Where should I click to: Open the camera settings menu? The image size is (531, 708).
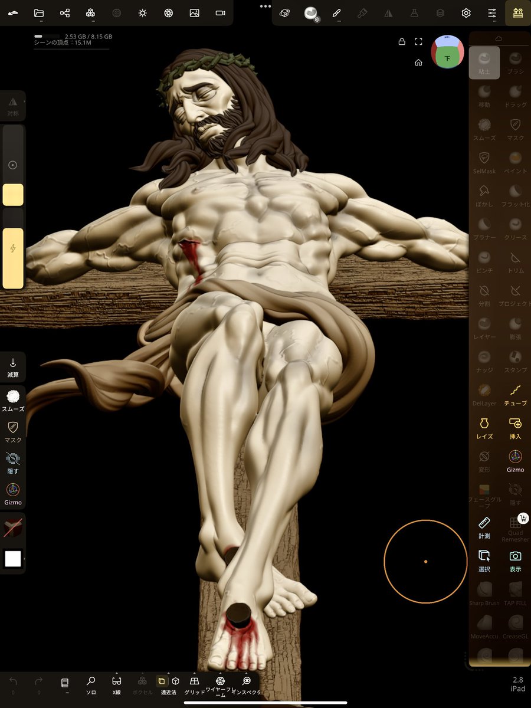[220, 13]
